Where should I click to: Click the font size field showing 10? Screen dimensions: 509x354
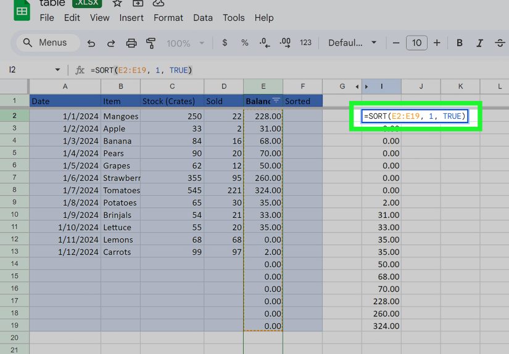[x=416, y=42]
